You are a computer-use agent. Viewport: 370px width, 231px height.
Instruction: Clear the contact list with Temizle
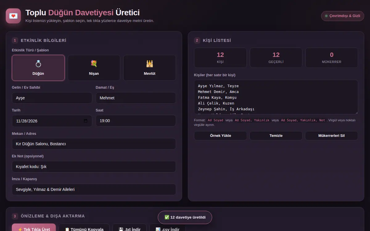pos(276,136)
